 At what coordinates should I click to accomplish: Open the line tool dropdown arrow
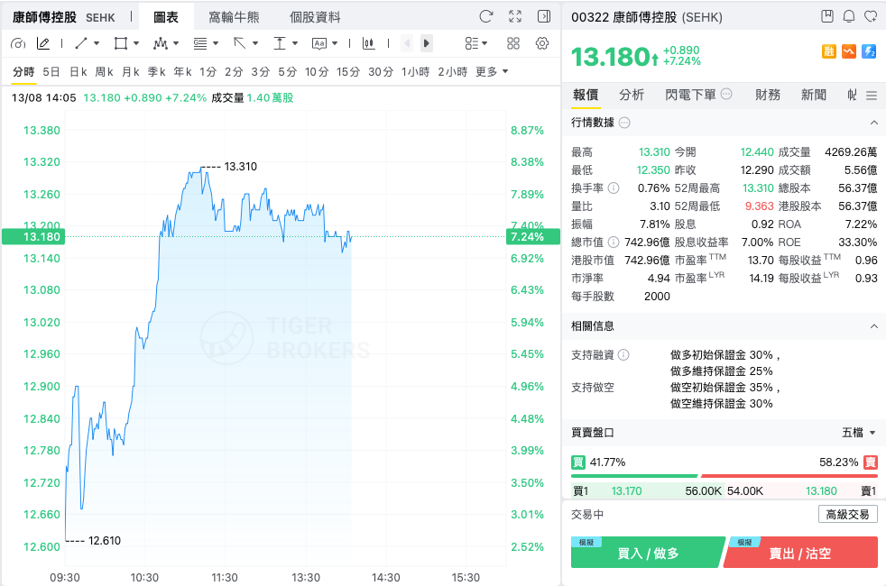click(96, 43)
